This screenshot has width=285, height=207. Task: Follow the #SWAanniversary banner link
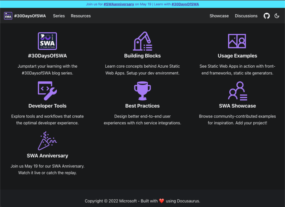[x=119, y=4]
